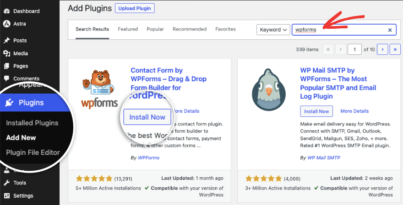Screen dimensions: 403x205
Task: Click the Comments bubble icon
Action: click(6, 79)
